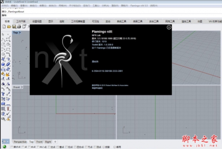Select the Rectangle tool
222x149 pixels.
tap(8, 49)
